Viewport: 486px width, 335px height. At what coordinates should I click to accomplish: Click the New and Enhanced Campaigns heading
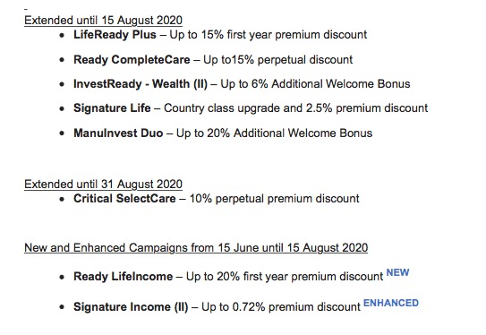(196, 248)
